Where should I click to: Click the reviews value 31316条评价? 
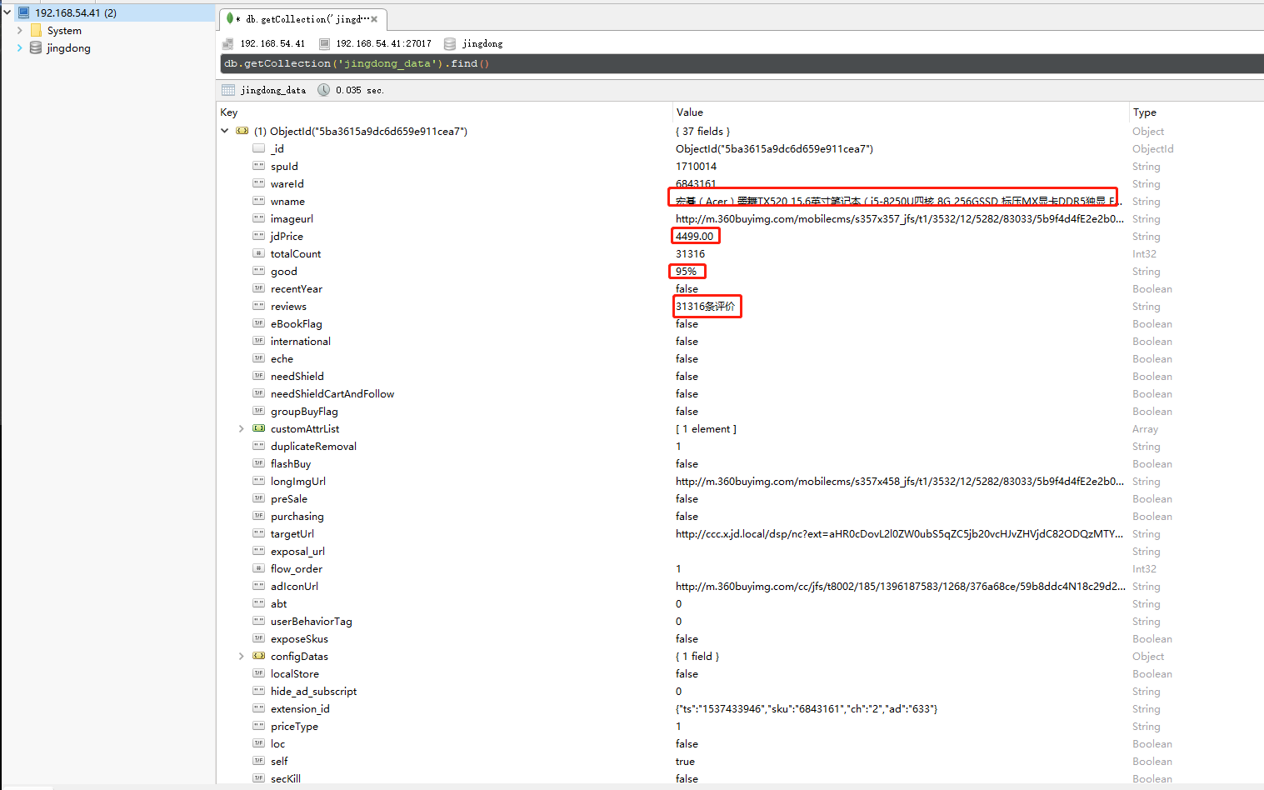[706, 306]
